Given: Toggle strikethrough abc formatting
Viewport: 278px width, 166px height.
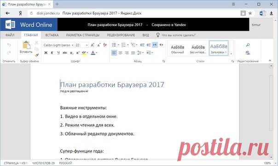Looking at the screenshot, I should [x=65, y=53].
